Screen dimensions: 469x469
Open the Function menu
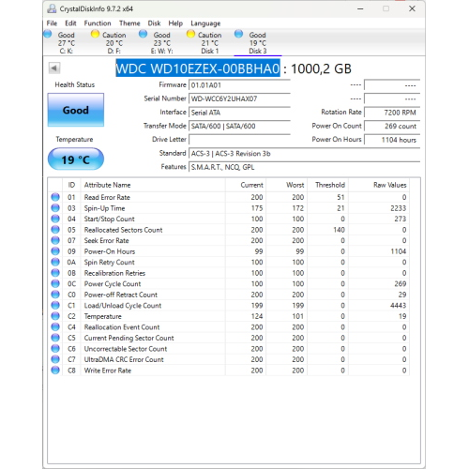98,23
